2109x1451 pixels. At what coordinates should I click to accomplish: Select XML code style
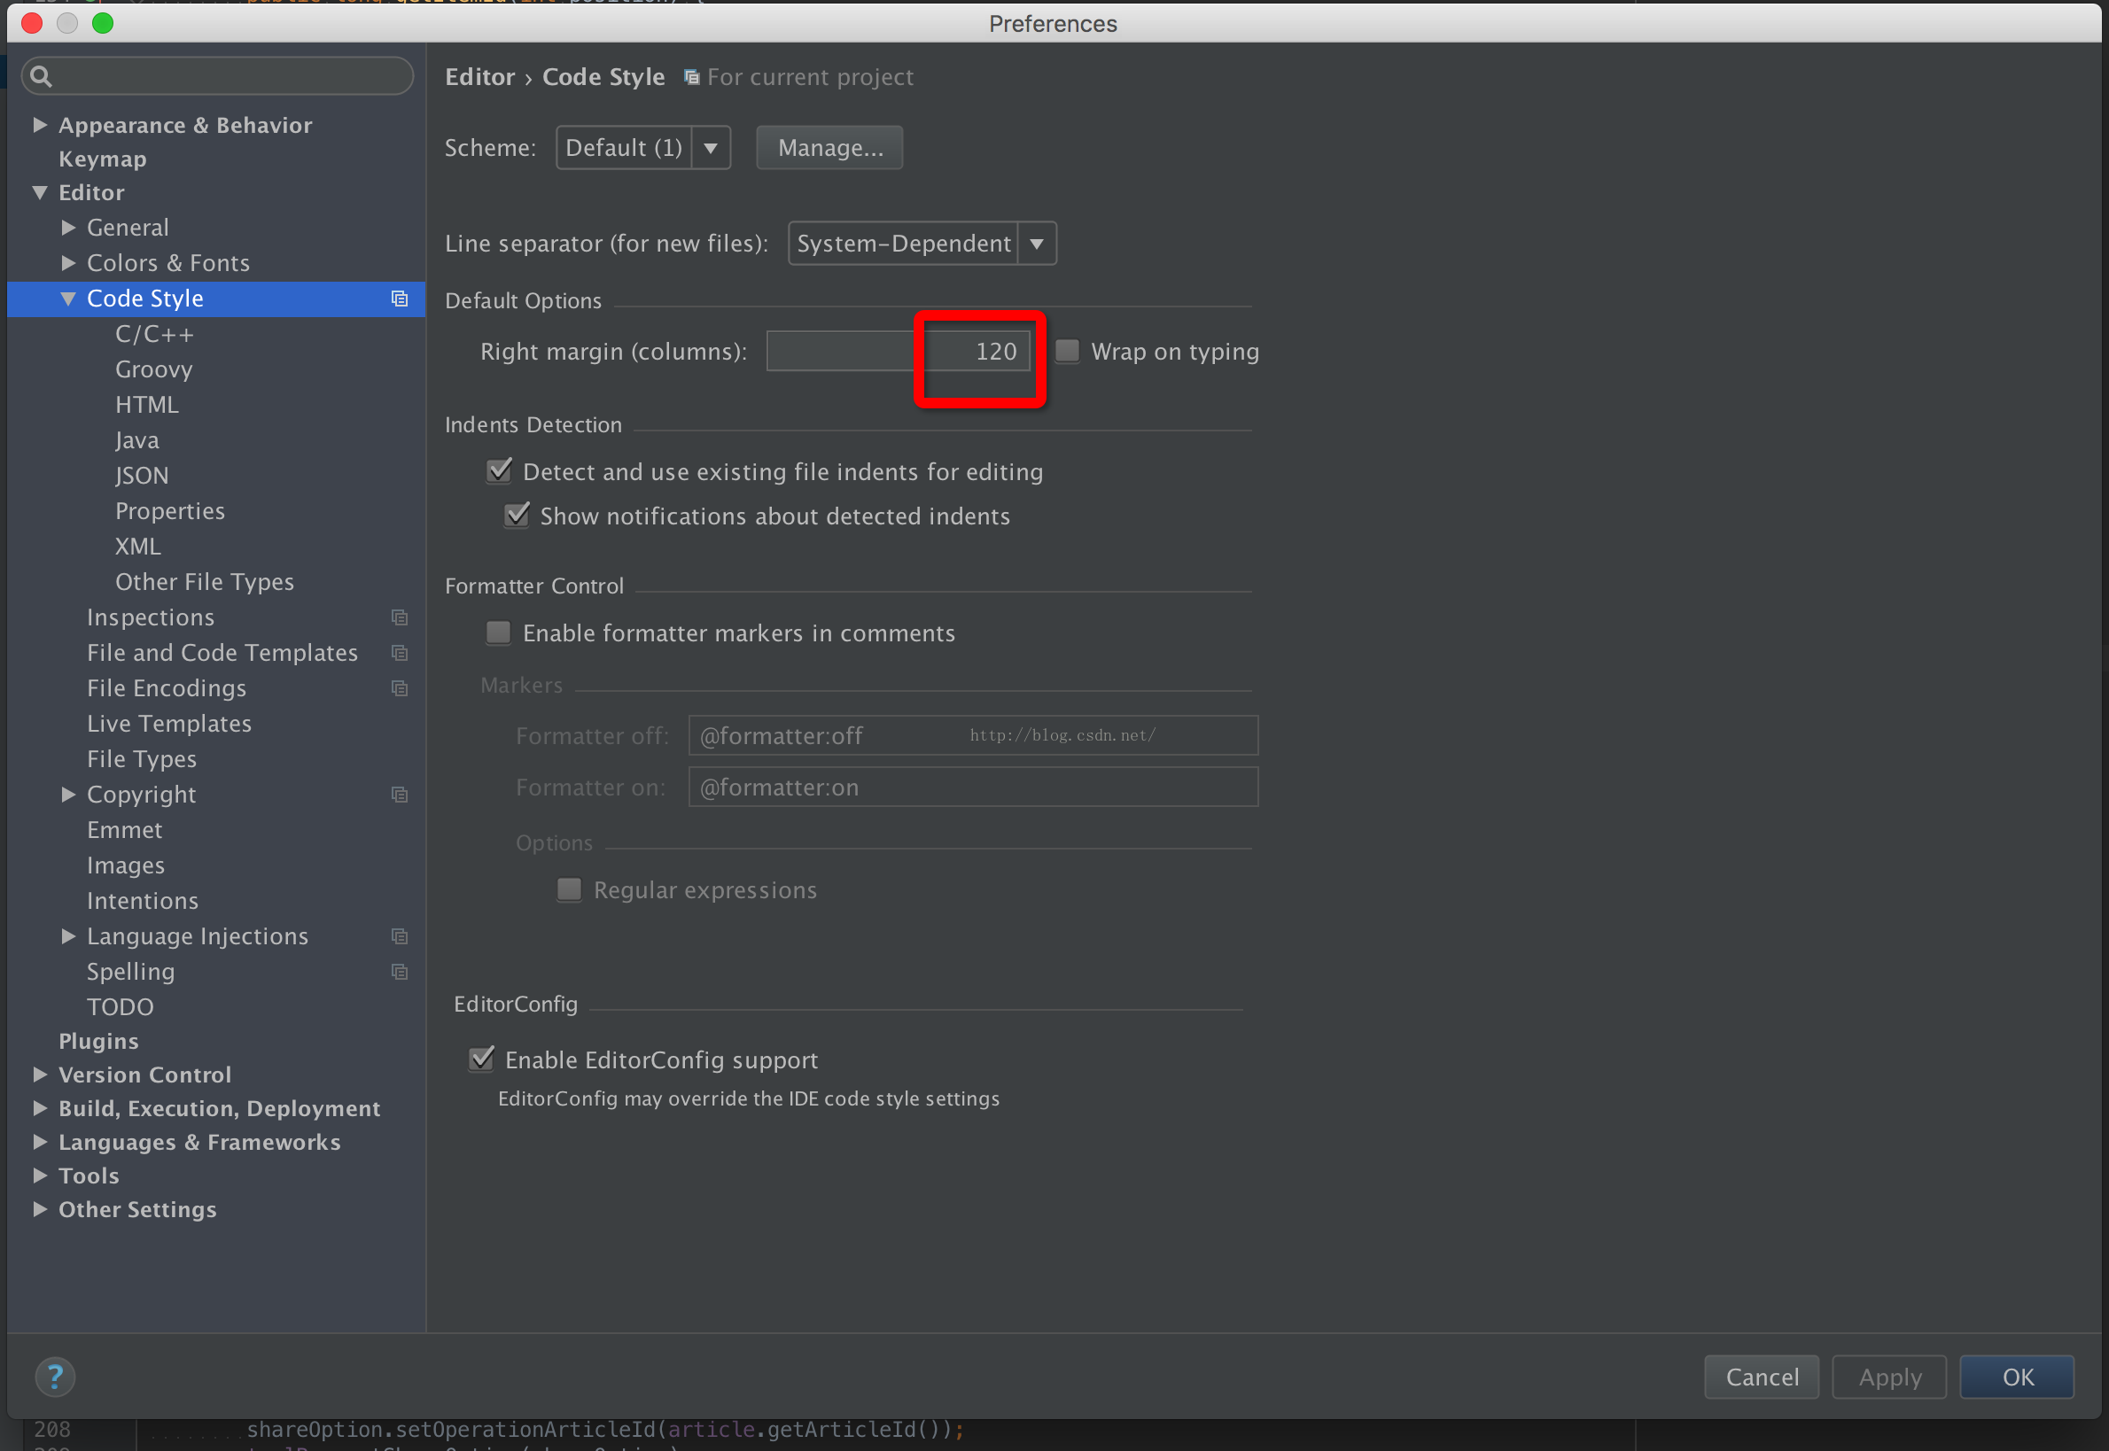[x=138, y=547]
